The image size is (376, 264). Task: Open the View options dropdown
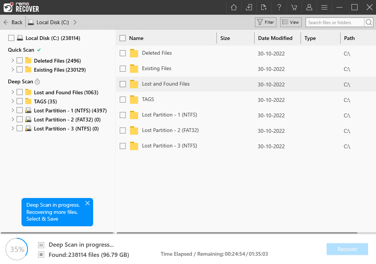tap(290, 22)
